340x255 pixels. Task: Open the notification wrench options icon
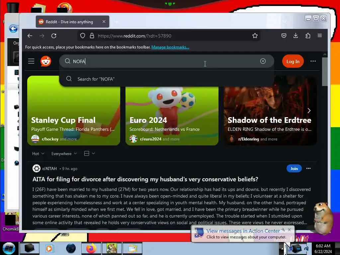pyautogui.click(x=283, y=230)
